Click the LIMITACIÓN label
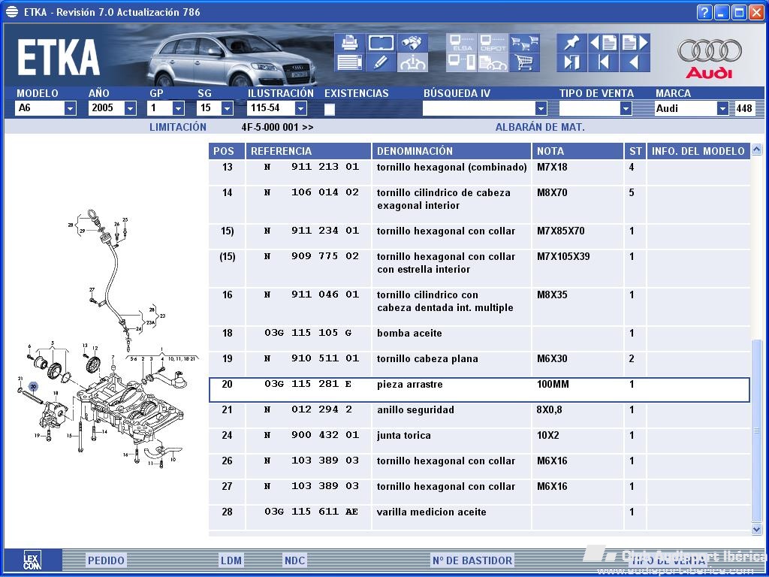 [177, 127]
